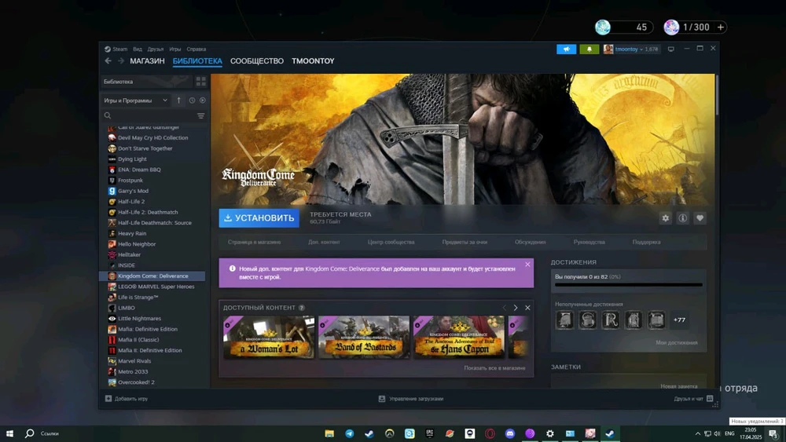786x442 pixels.
Task: Go forward with the right arrow
Action: (x=121, y=60)
